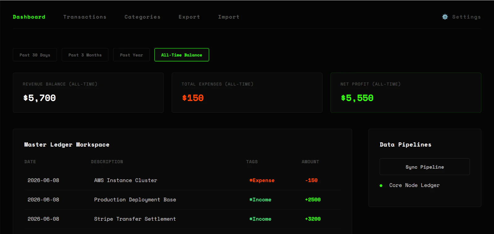Click the -150 amount
This screenshot has width=494, height=234.
(x=311, y=180)
